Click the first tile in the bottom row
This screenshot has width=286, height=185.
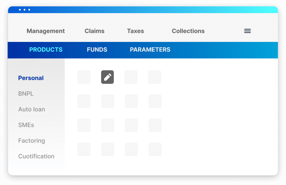click(x=84, y=150)
